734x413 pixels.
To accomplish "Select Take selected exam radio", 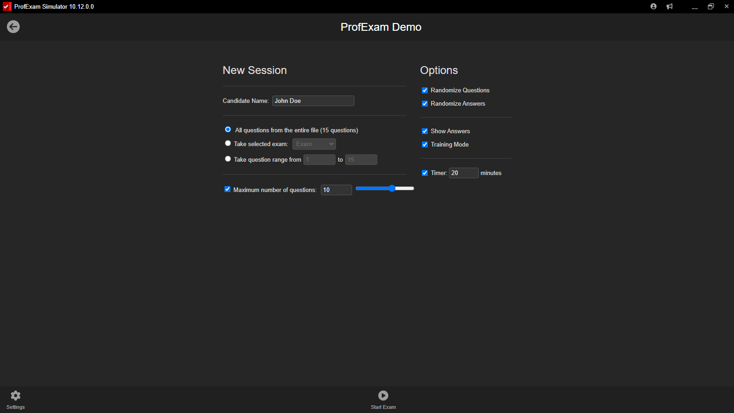I will pos(228,143).
